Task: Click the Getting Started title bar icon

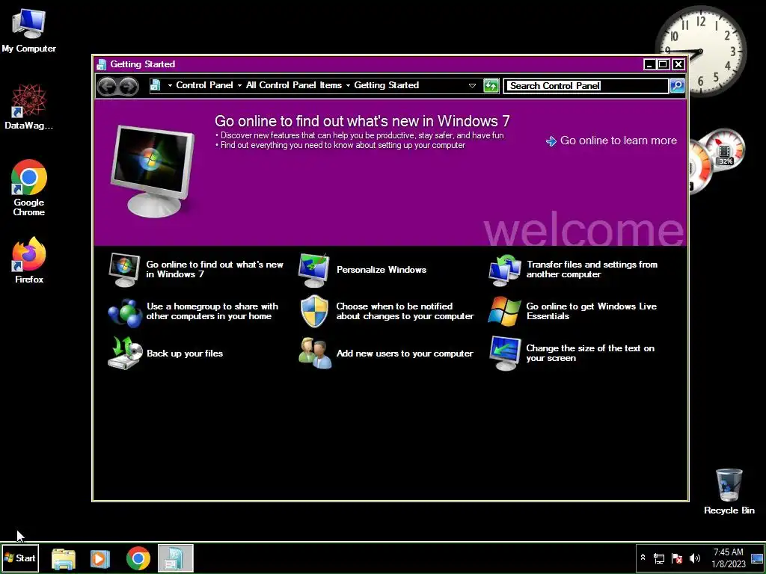Action: [x=101, y=64]
